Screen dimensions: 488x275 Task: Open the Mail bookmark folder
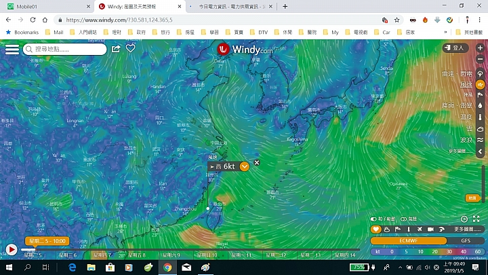point(54,33)
